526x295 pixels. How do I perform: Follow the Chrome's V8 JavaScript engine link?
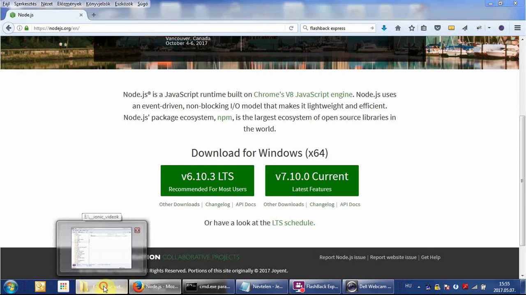point(303,94)
